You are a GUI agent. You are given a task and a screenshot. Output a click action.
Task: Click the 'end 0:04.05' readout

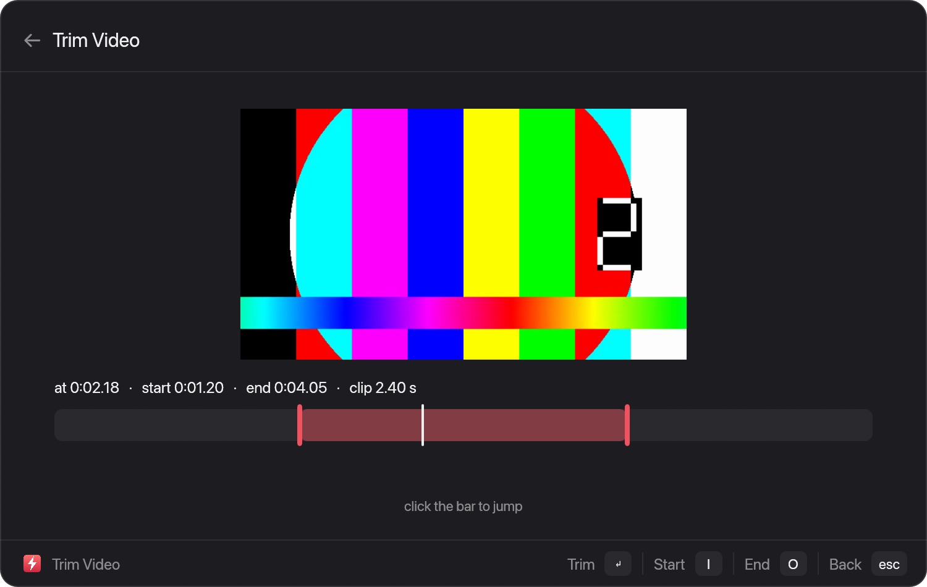[287, 388]
